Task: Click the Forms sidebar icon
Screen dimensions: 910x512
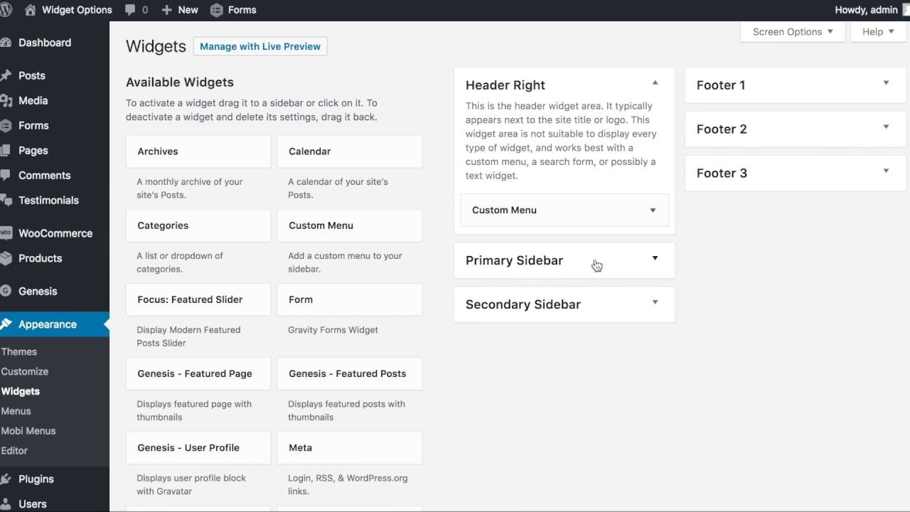Action: [x=6, y=125]
